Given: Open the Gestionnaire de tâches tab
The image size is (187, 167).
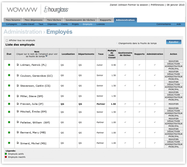Looking at the screenshot, I should click(x=80, y=20).
